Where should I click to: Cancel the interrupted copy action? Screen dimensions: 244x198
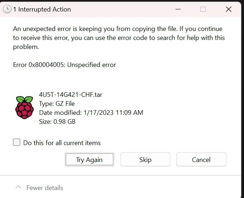tap(201, 159)
